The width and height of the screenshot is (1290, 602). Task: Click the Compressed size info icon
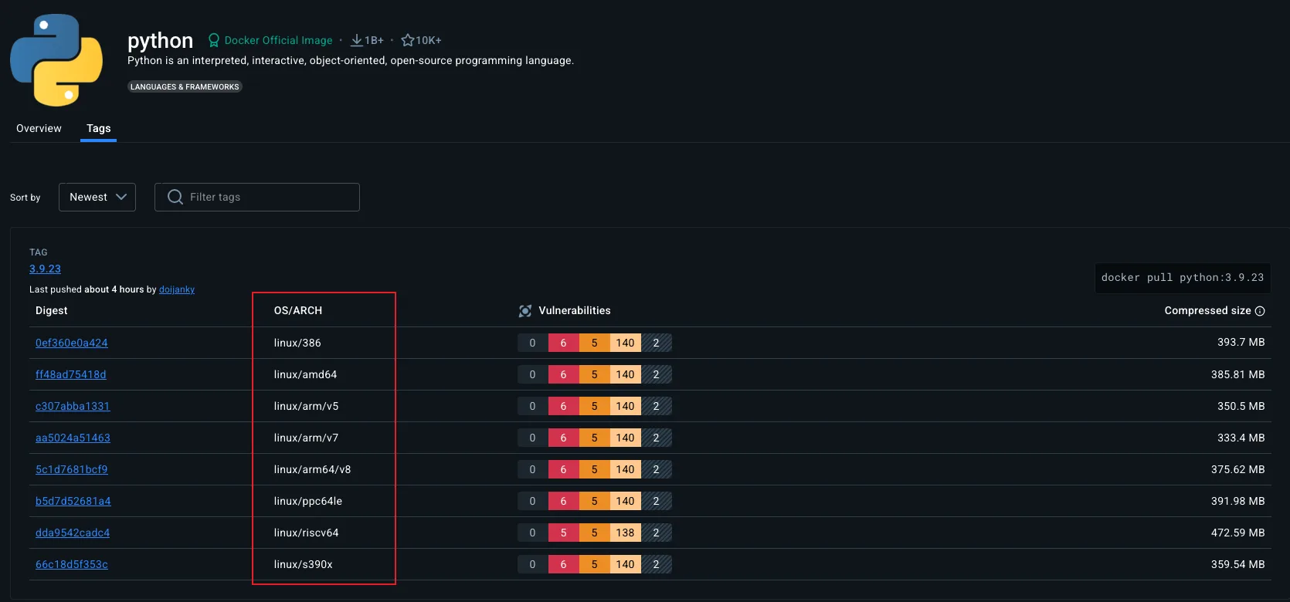(x=1260, y=311)
